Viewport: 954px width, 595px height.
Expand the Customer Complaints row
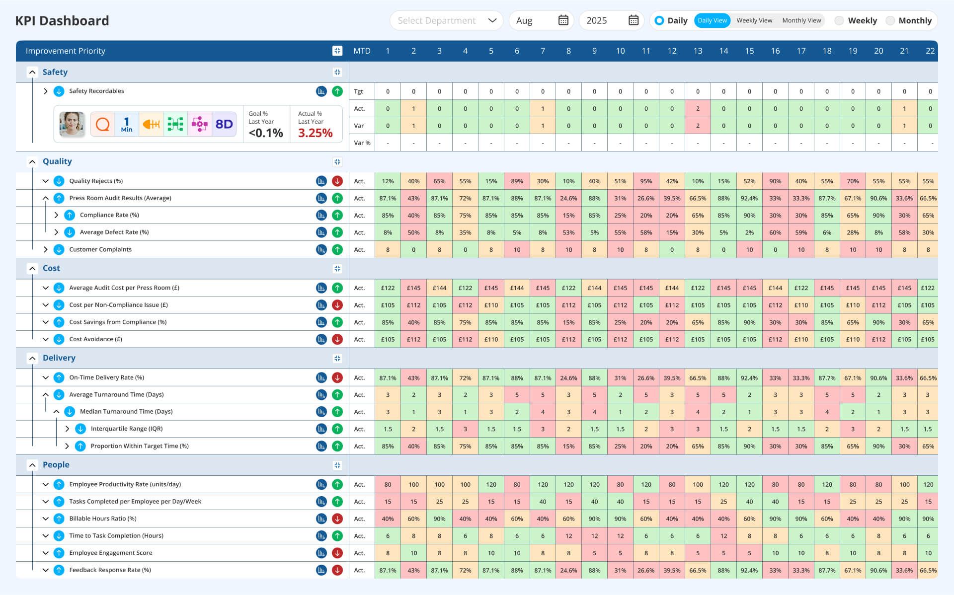(x=46, y=249)
